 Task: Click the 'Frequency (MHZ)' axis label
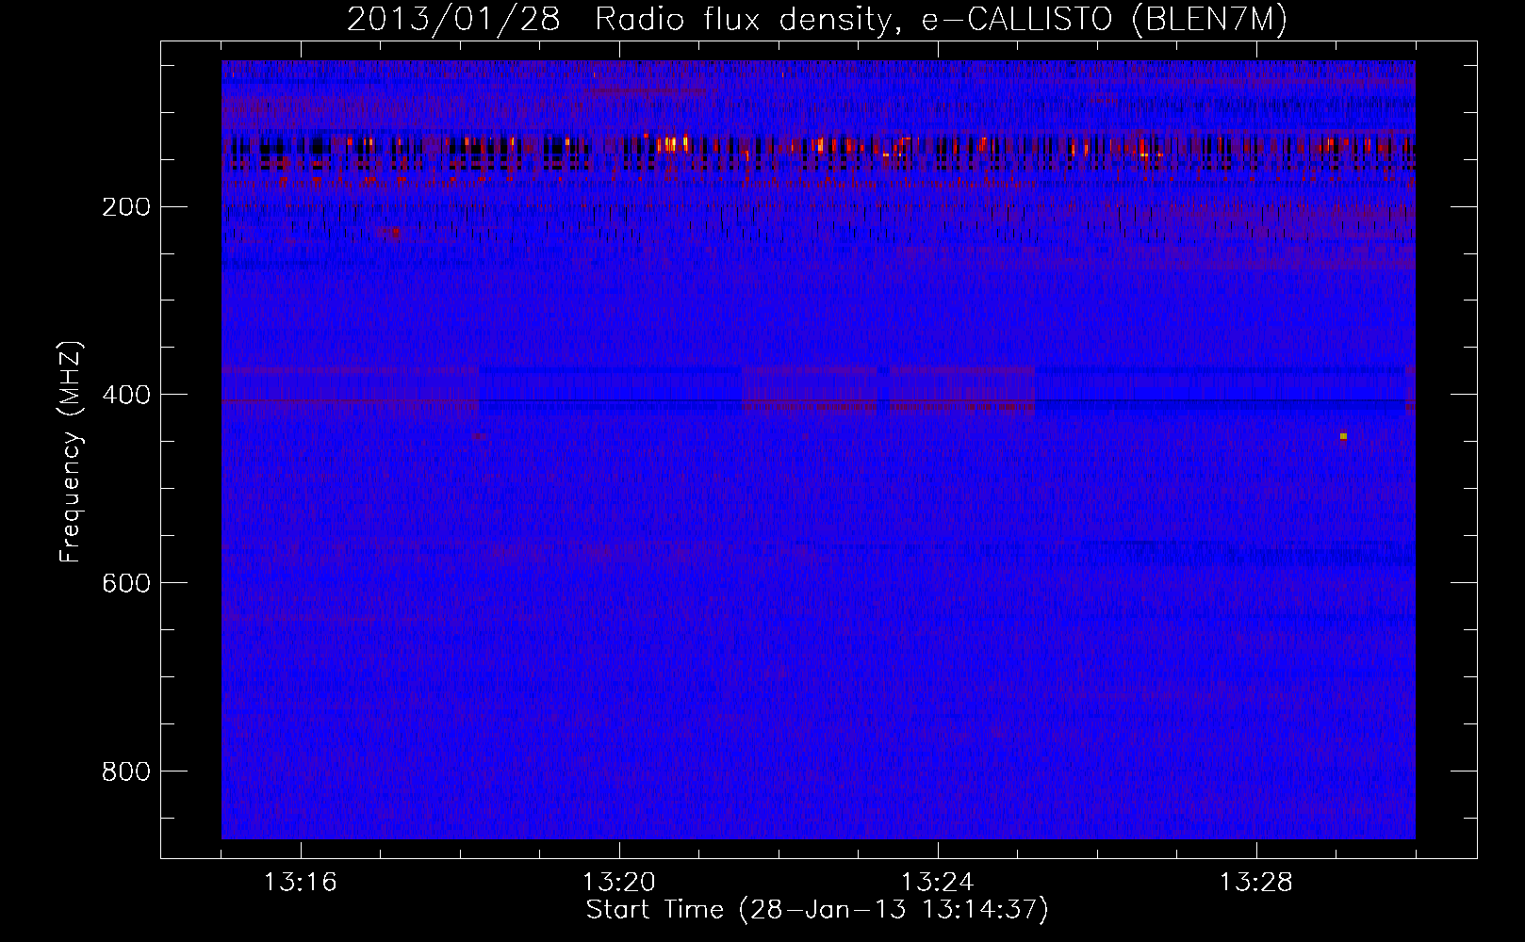71,452
